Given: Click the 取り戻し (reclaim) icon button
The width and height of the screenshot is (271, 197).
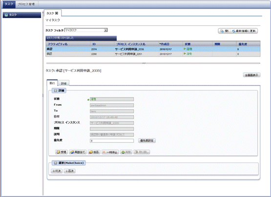Looking at the screenshot, I should 142,152.
